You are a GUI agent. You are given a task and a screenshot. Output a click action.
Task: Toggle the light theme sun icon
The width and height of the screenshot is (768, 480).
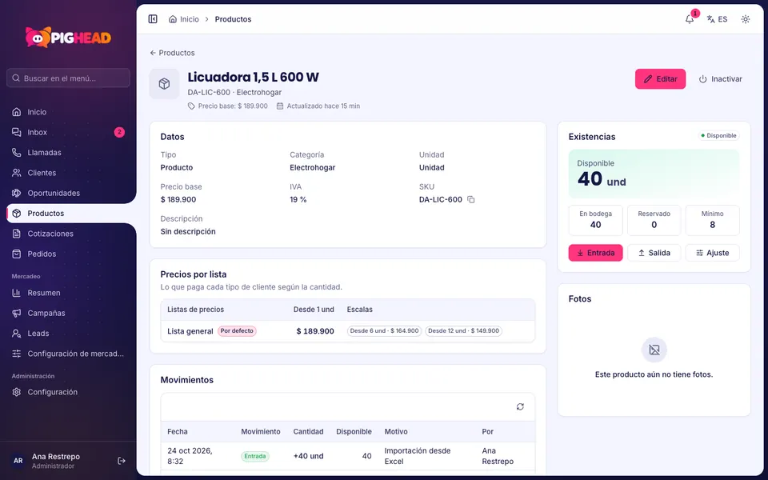[746, 19]
